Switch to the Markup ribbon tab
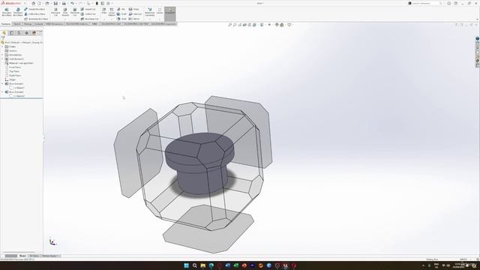This screenshot has height=270, width=480. pyautogui.click(x=28, y=24)
